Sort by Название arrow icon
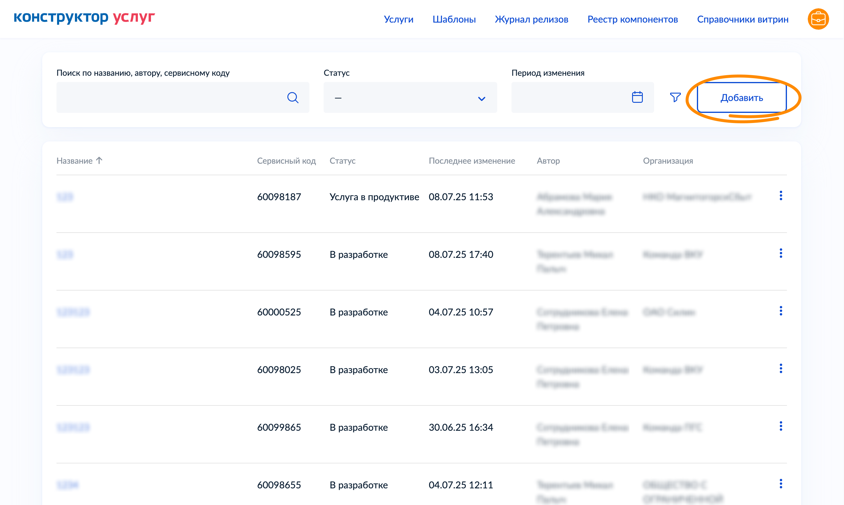This screenshot has width=844, height=505. (99, 160)
